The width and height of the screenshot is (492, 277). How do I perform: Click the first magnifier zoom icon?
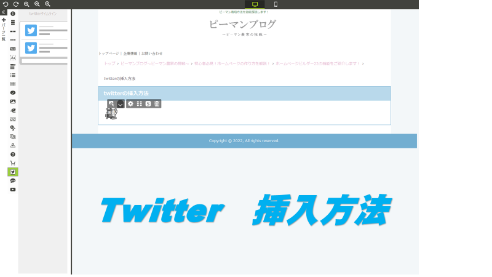tap(26, 4)
